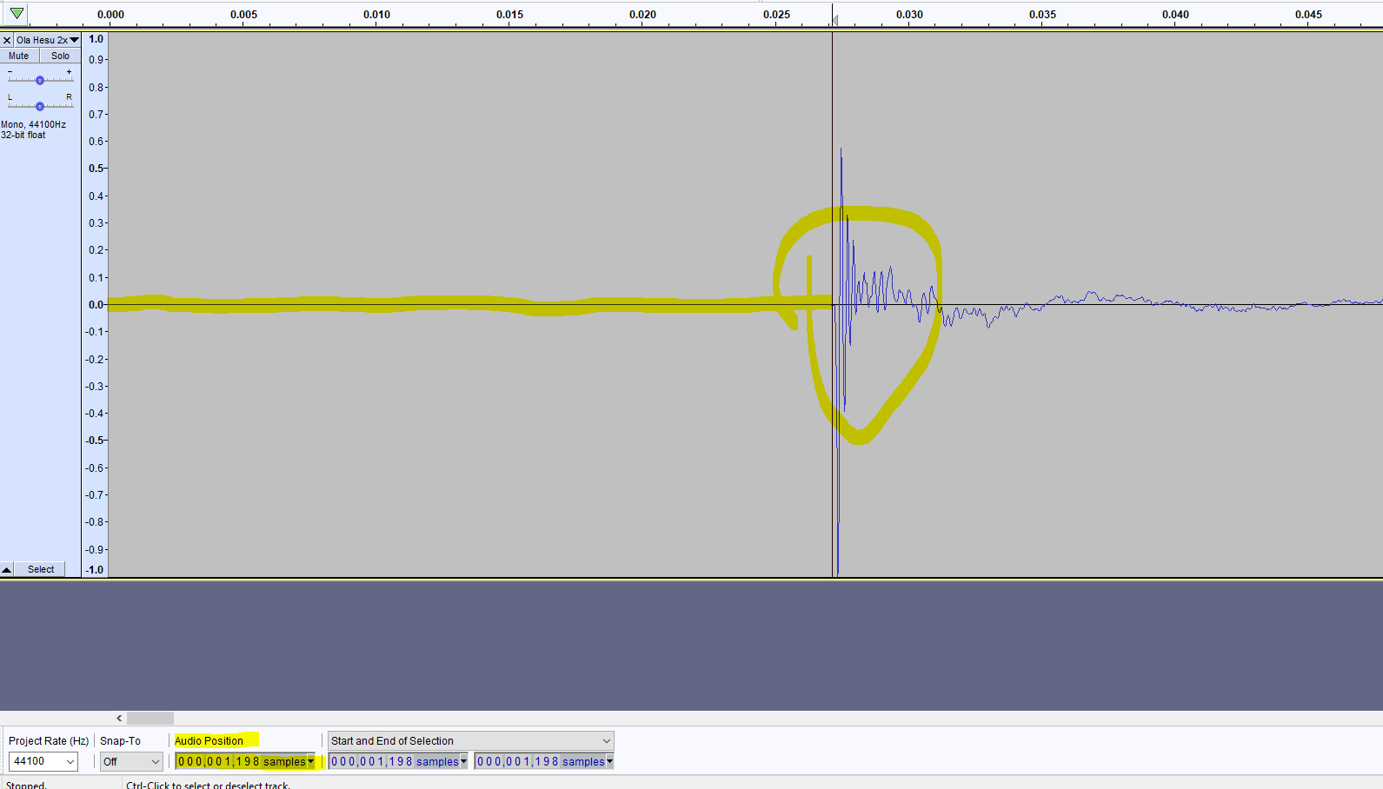Open Audio Position format arrow menu
Viewport: 1383px width, 789px height.
coord(311,762)
